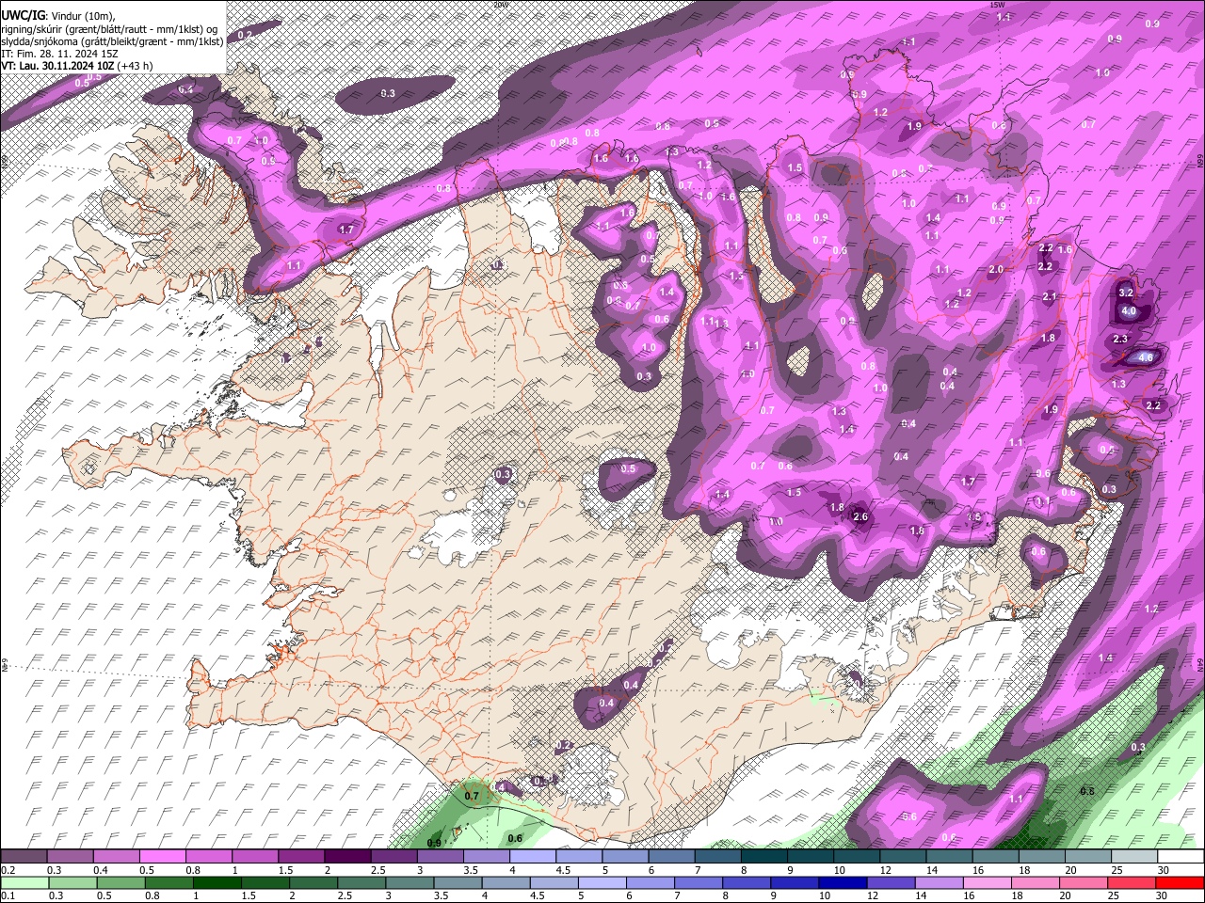Click the light grey 25 swatch in purple-scale legend
This screenshot has height=903, width=1205.
[1133, 857]
